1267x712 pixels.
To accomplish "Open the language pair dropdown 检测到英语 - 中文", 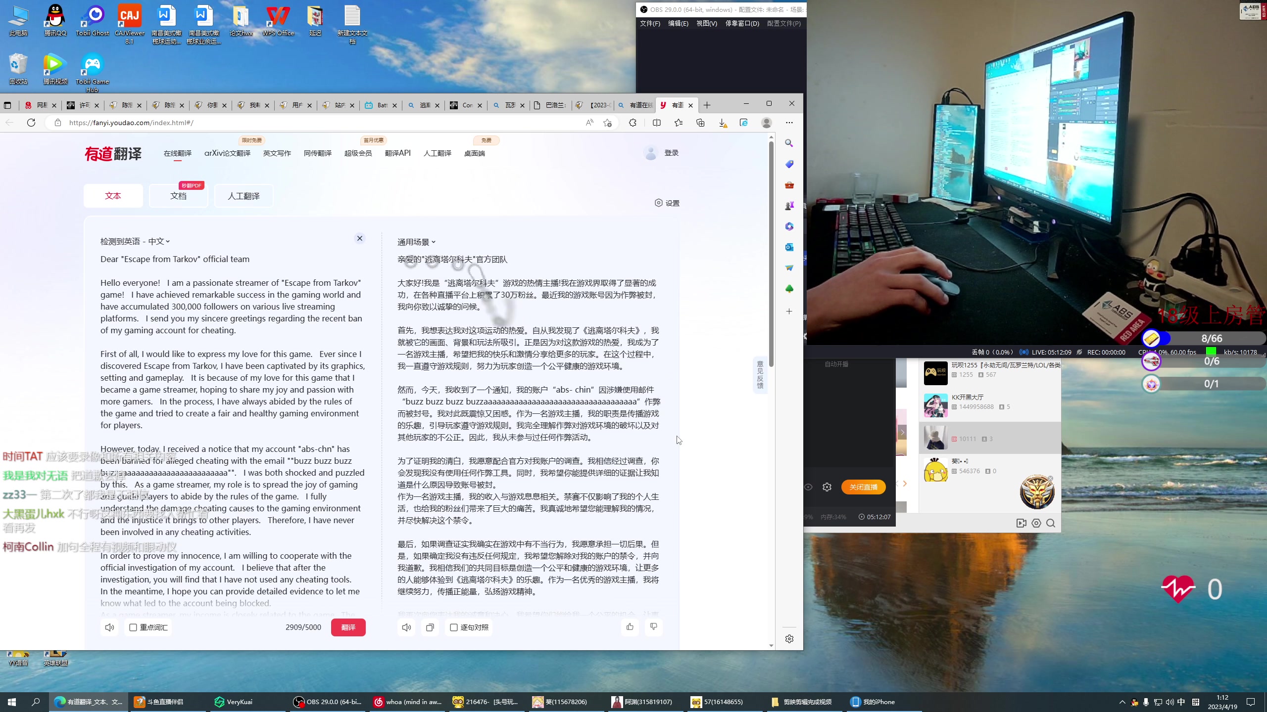I will click(135, 241).
